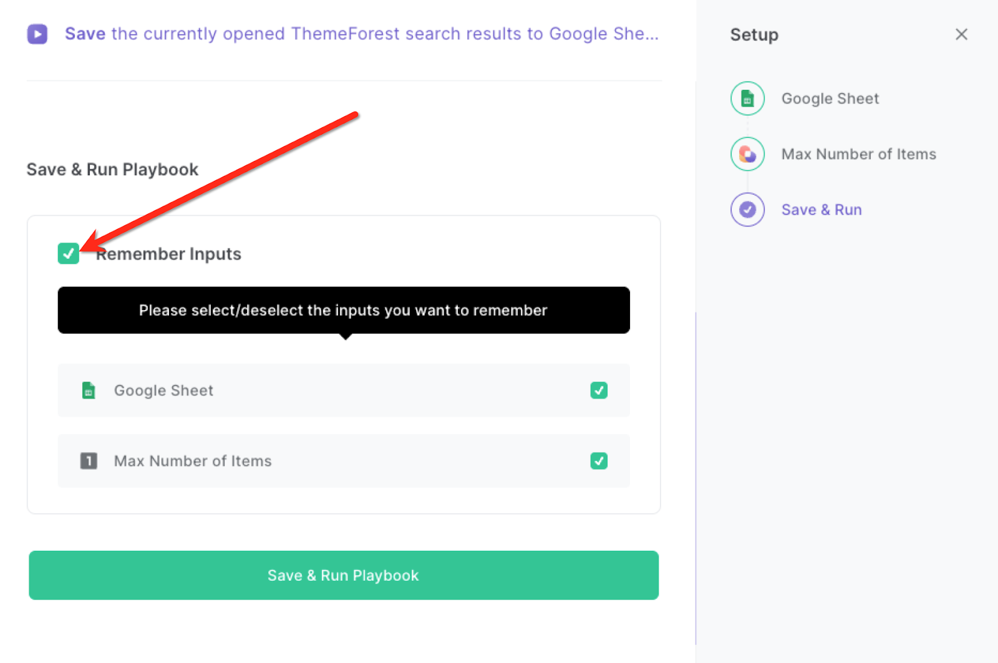The image size is (998, 663).
Task: Select the Save & Run setup step
Action: [x=821, y=210]
